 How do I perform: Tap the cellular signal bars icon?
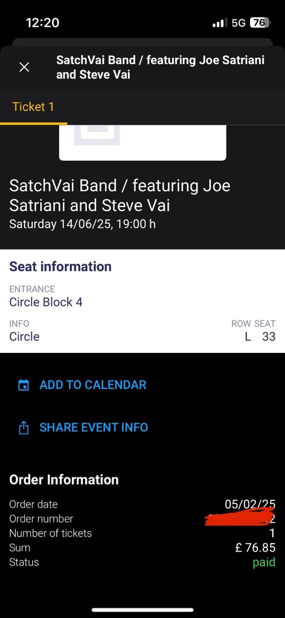click(220, 24)
